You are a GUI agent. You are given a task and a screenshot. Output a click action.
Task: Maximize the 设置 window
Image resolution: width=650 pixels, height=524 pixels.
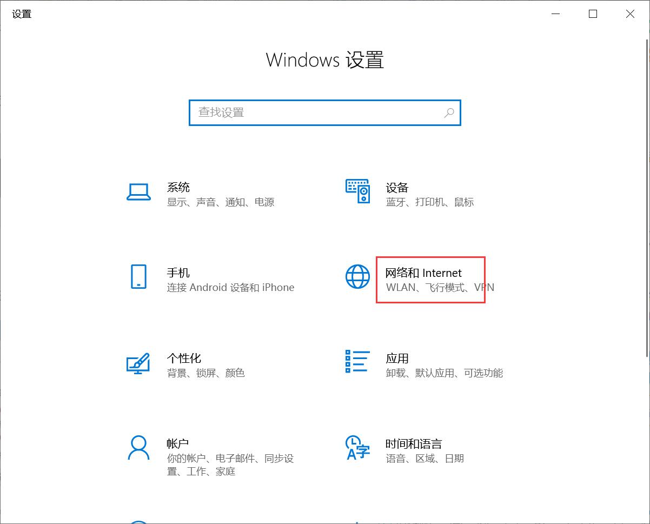593,14
